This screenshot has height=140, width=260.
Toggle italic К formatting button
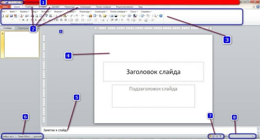[27, 20]
